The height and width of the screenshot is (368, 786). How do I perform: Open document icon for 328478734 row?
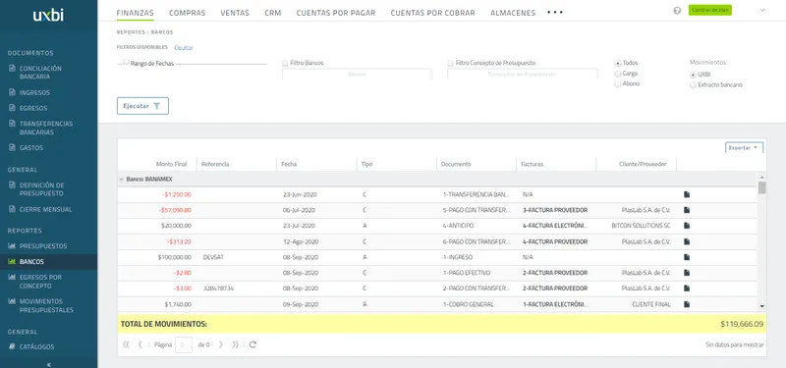(x=687, y=289)
